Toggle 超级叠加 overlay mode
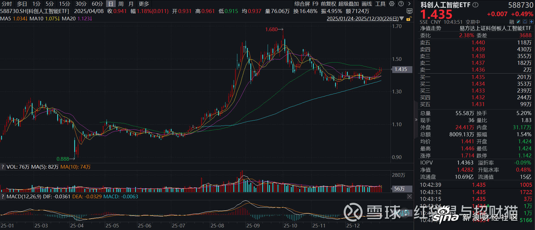Screen dimensions: 535x230 (348, 4)
